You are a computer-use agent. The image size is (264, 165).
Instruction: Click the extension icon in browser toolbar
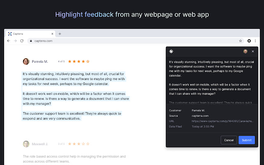[x=249, y=41]
